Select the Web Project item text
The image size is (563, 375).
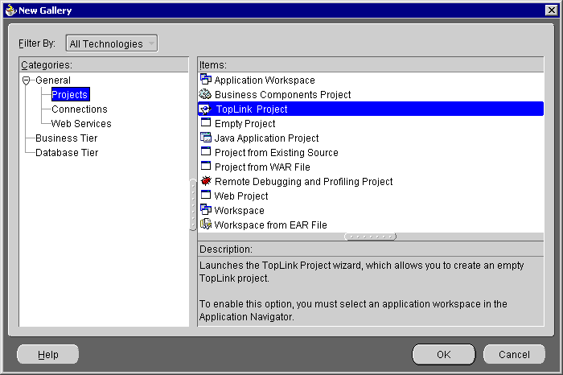241,196
